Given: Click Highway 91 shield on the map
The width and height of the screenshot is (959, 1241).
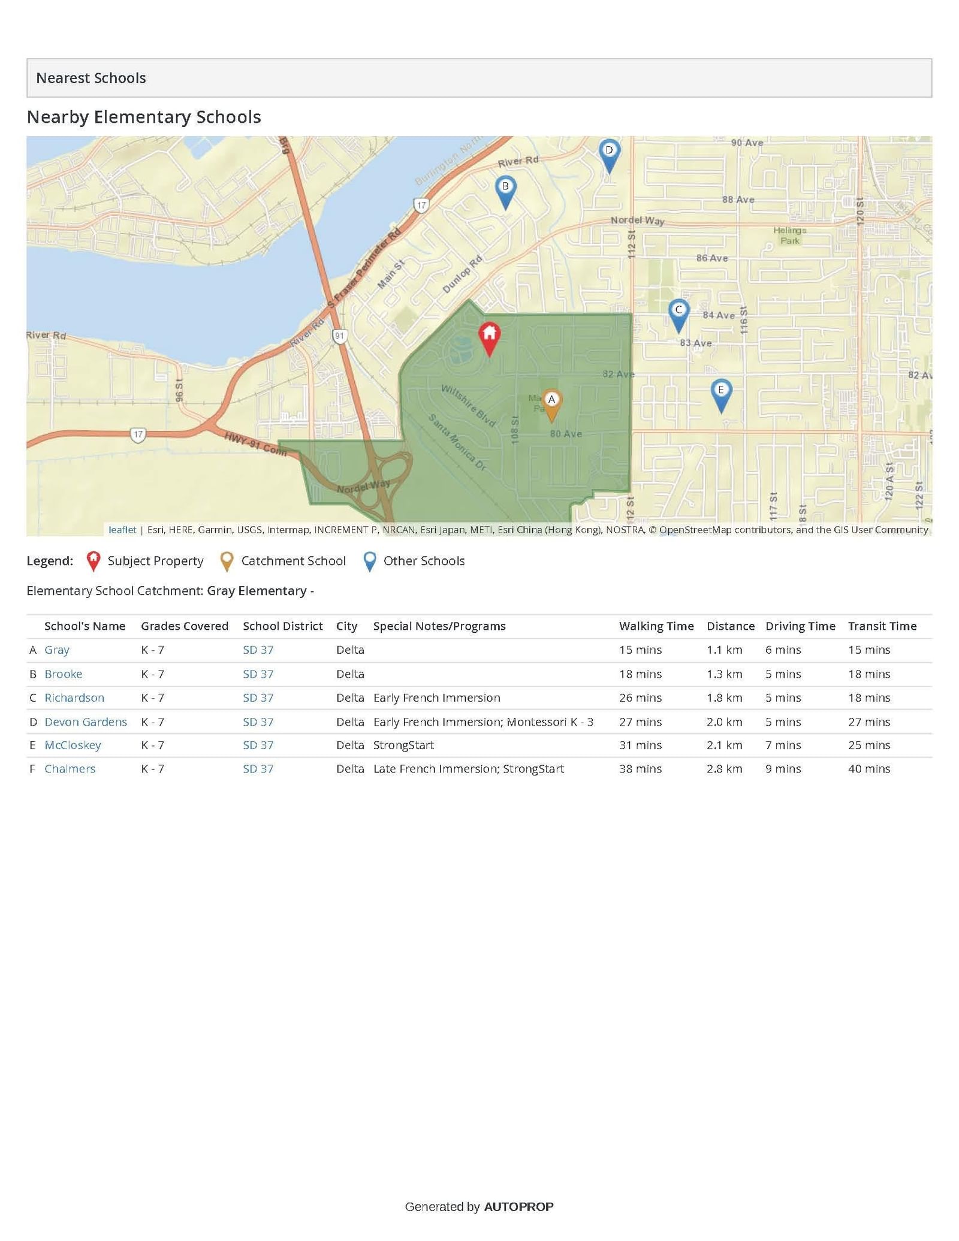Looking at the screenshot, I should (340, 336).
